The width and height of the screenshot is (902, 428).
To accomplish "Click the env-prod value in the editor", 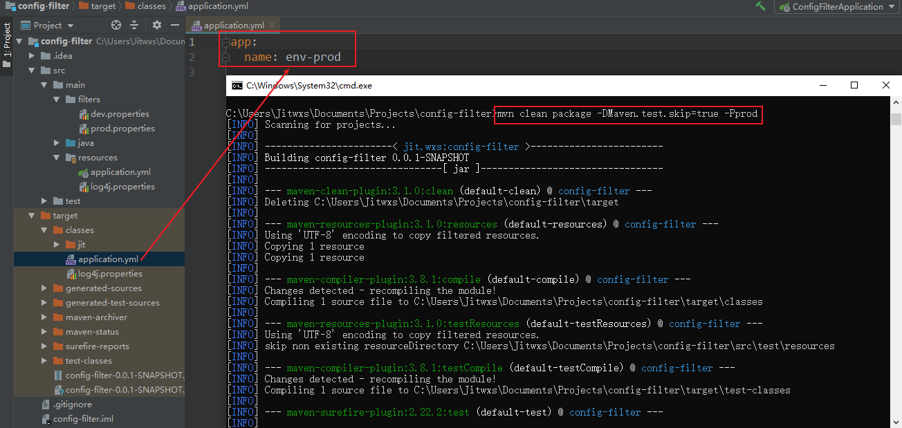I will 313,57.
